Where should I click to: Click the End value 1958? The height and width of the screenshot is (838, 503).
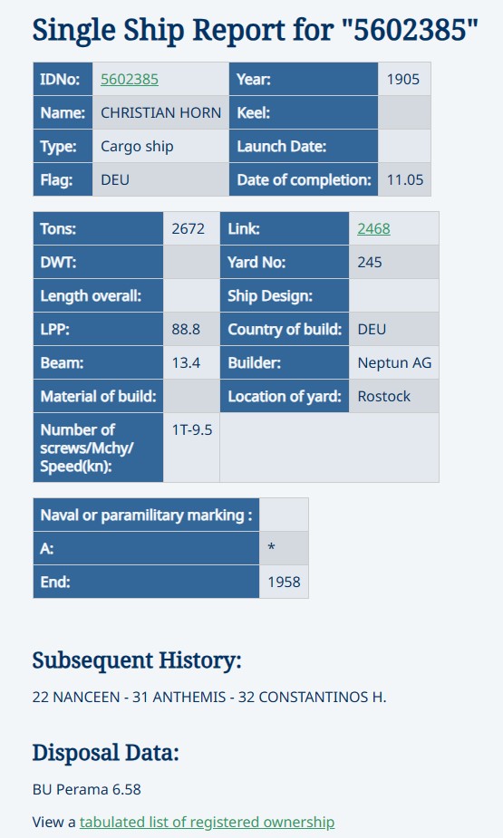(x=284, y=582)
